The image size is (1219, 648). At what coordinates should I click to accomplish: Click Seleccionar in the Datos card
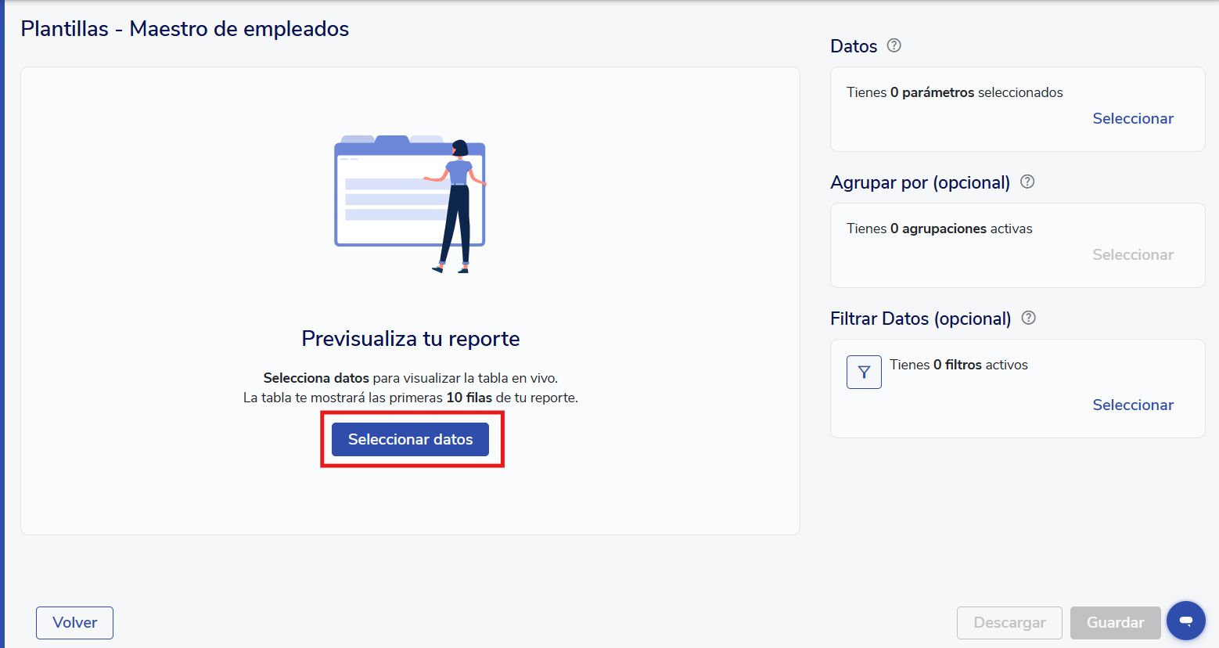point(1132,119)
